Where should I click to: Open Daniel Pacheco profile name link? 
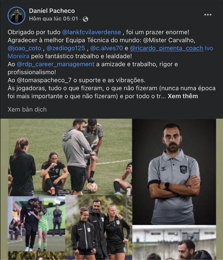click(52, 11)
